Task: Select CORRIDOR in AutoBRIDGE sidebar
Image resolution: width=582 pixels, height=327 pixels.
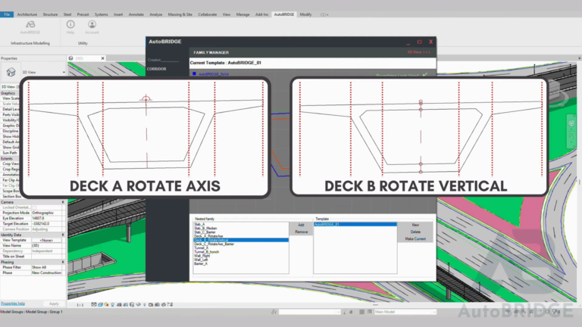Action: [157, 69]
